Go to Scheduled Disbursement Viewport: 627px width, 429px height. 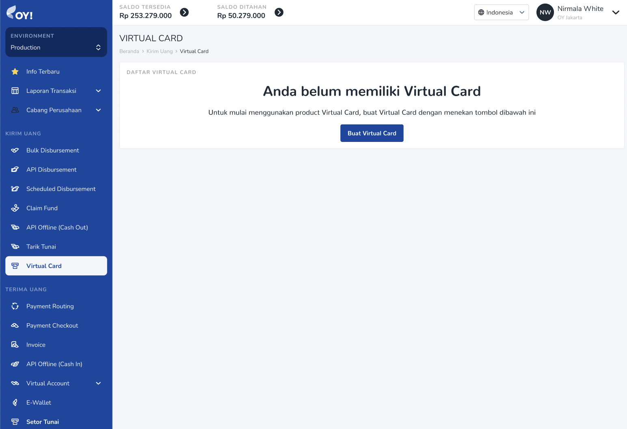click(56, 189)
